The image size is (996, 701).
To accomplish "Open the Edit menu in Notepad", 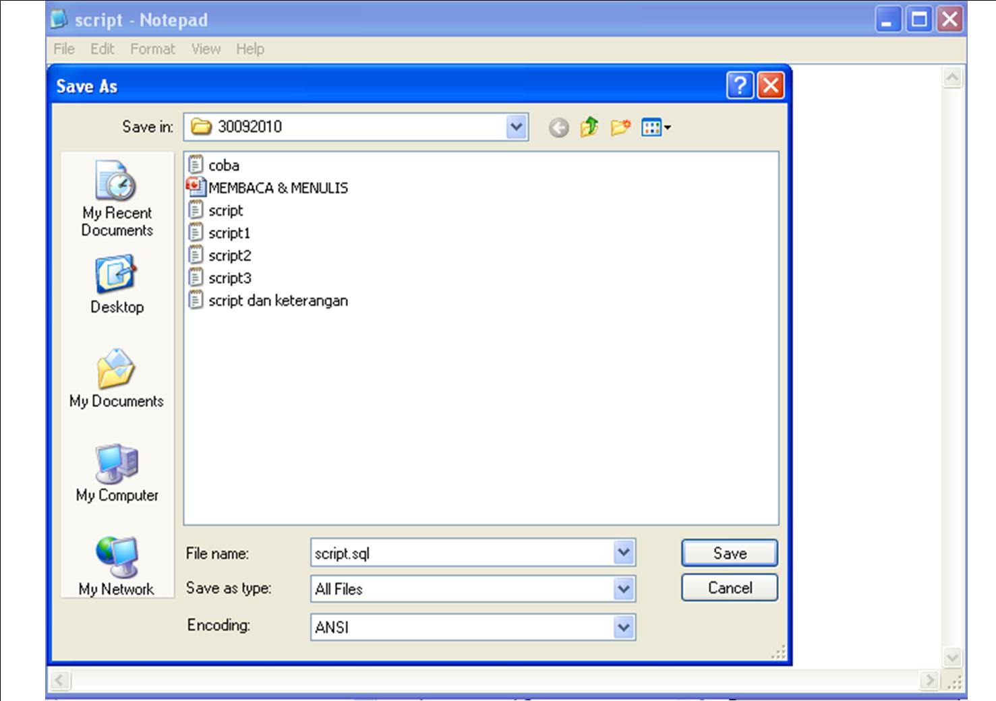I will click(102, 49).
